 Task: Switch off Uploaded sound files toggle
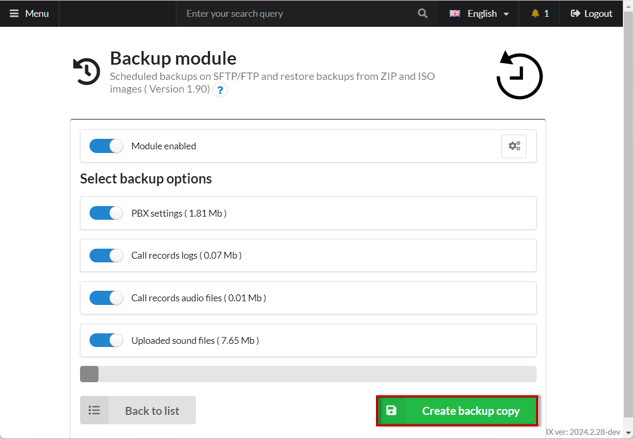click(x=106, y=341)
